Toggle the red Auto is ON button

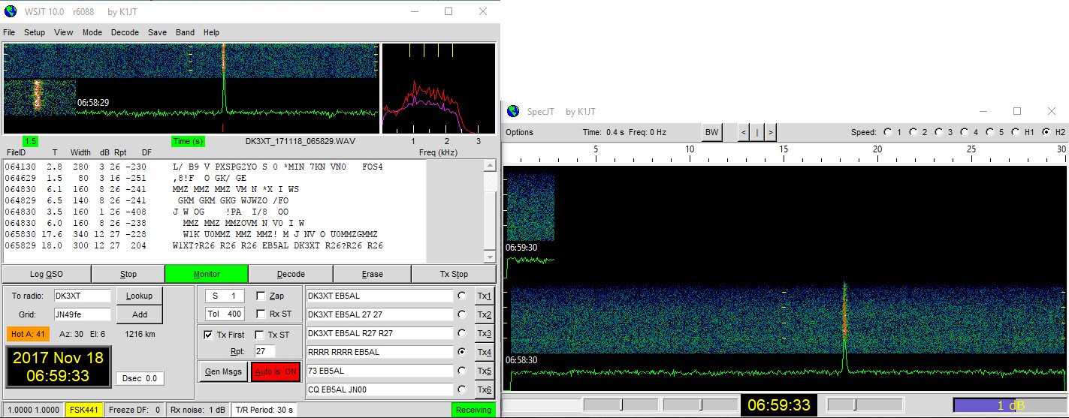point(276,371)
